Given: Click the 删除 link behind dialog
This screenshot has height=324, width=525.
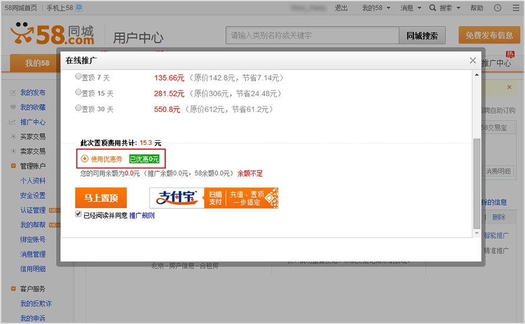Looking at the screenshot, I should pyautogui.click(x=498, y=217).
